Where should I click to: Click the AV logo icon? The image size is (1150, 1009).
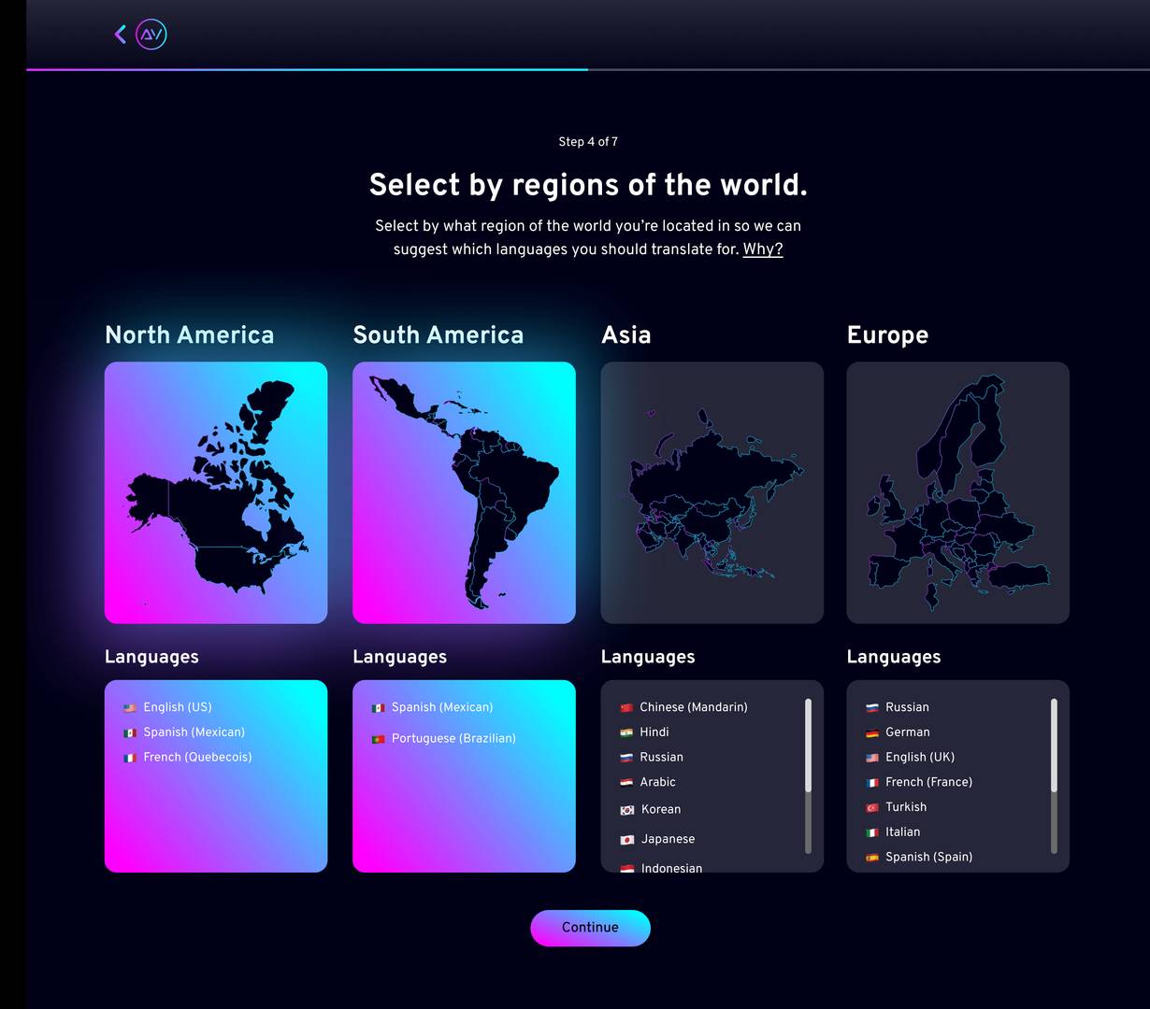pyautogui.click(x=151, y=35)
